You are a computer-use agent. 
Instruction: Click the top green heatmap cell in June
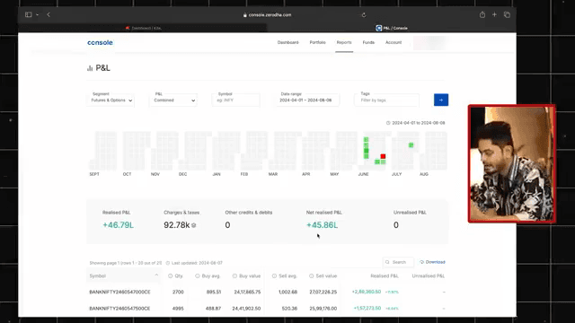pos(366,140)
